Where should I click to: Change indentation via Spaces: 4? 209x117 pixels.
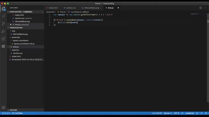click(168, 113)
